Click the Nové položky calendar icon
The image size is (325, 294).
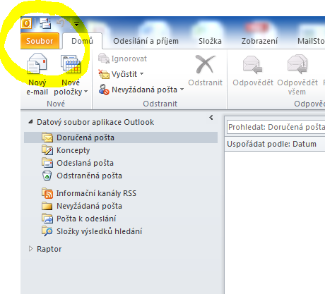pos(71,64)
